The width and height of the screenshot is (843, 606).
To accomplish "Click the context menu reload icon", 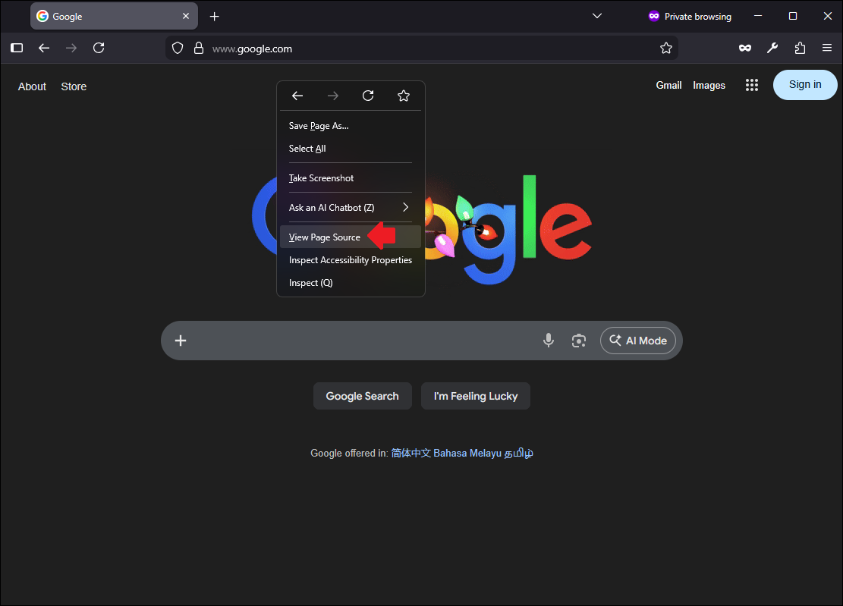I will (368, 96).
